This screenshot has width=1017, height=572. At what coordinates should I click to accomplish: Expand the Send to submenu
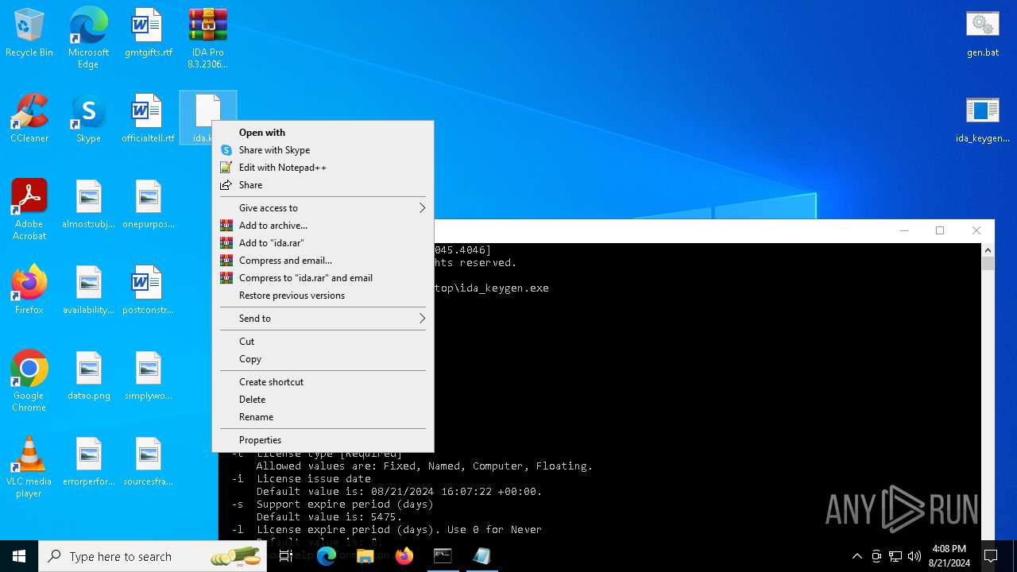tap(323, 319)
